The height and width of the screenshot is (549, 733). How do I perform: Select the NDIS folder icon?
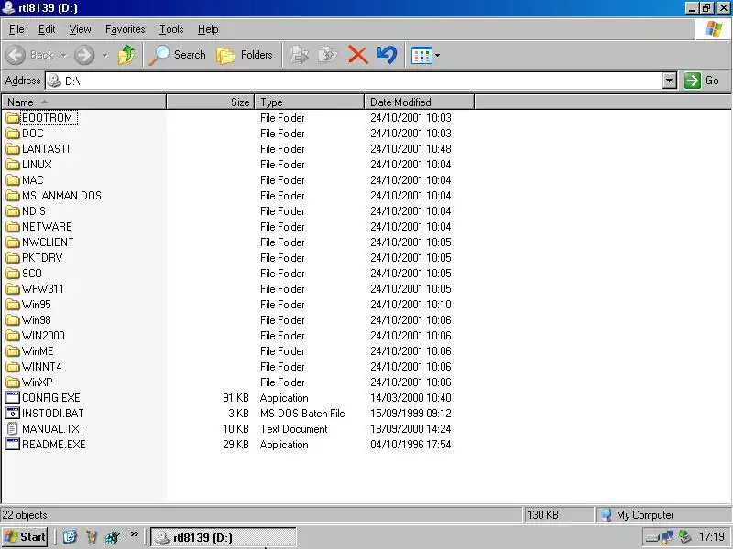click(13, 211)
